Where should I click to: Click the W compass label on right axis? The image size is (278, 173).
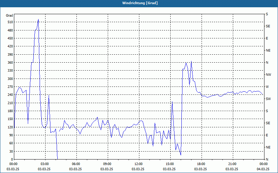coord(267,87)
